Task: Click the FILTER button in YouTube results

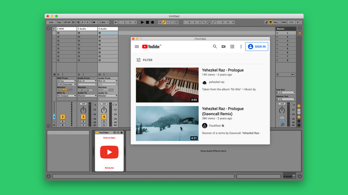Action: pyautogui.click(x=144, y=60)
